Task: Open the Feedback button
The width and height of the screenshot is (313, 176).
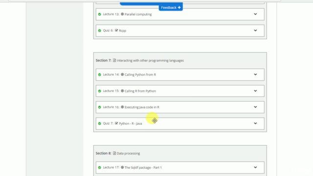Action: [171, 8]
